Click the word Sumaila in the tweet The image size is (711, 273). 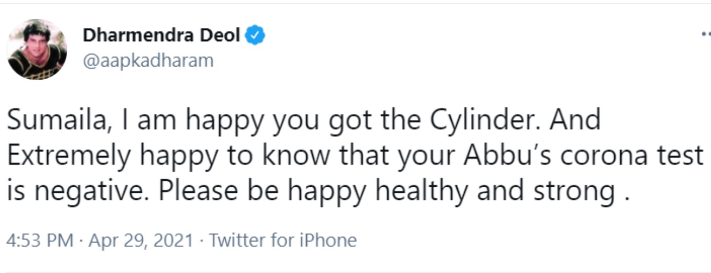(48, 121)
